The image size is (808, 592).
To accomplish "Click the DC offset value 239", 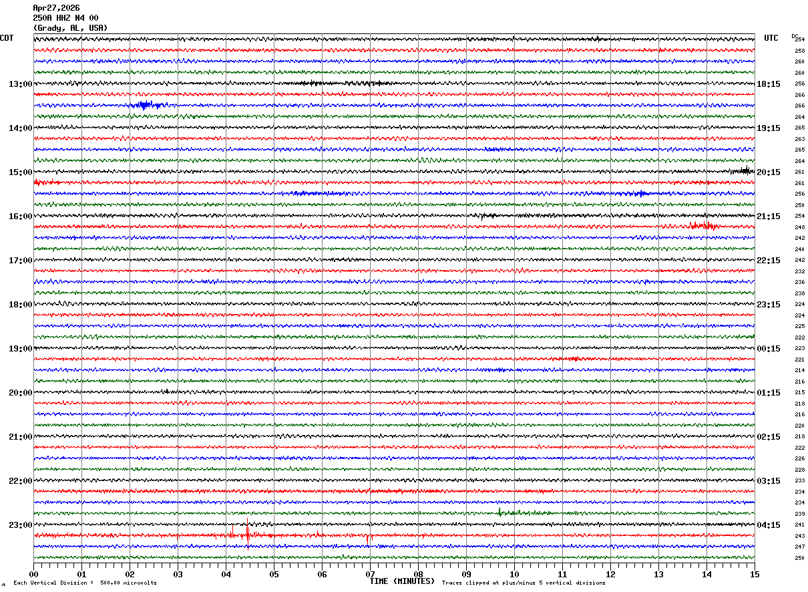I will pos(799,514).
